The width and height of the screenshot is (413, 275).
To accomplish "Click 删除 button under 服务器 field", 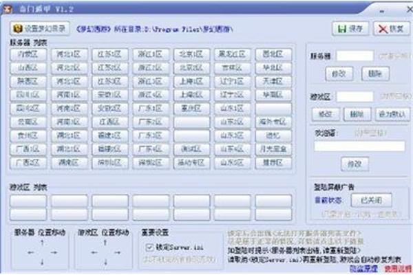I will click(x=375, y=74).
